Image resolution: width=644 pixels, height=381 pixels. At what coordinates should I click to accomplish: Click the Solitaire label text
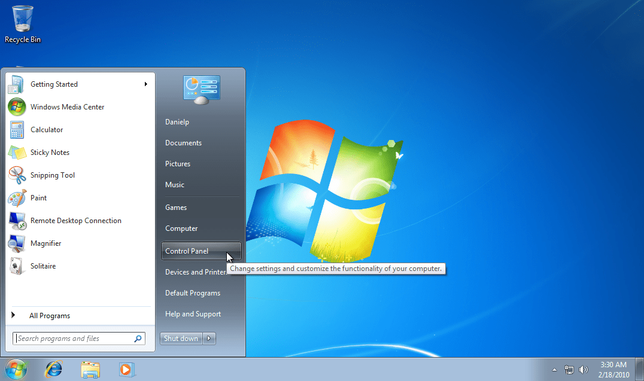pos(43,266)
